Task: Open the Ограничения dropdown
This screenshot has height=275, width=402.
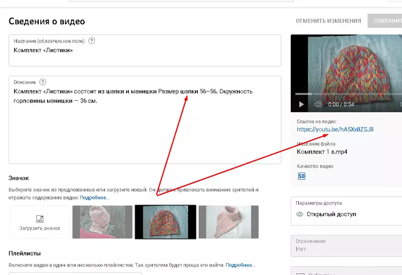Action: click(346, 246)
